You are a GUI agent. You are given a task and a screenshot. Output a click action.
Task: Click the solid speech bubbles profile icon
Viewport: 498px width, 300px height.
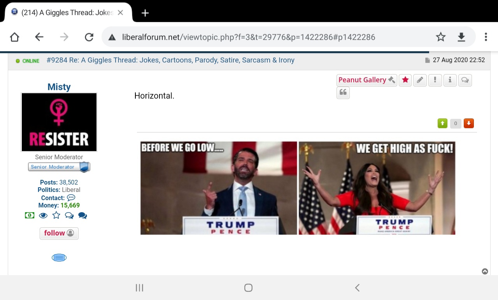82,215
